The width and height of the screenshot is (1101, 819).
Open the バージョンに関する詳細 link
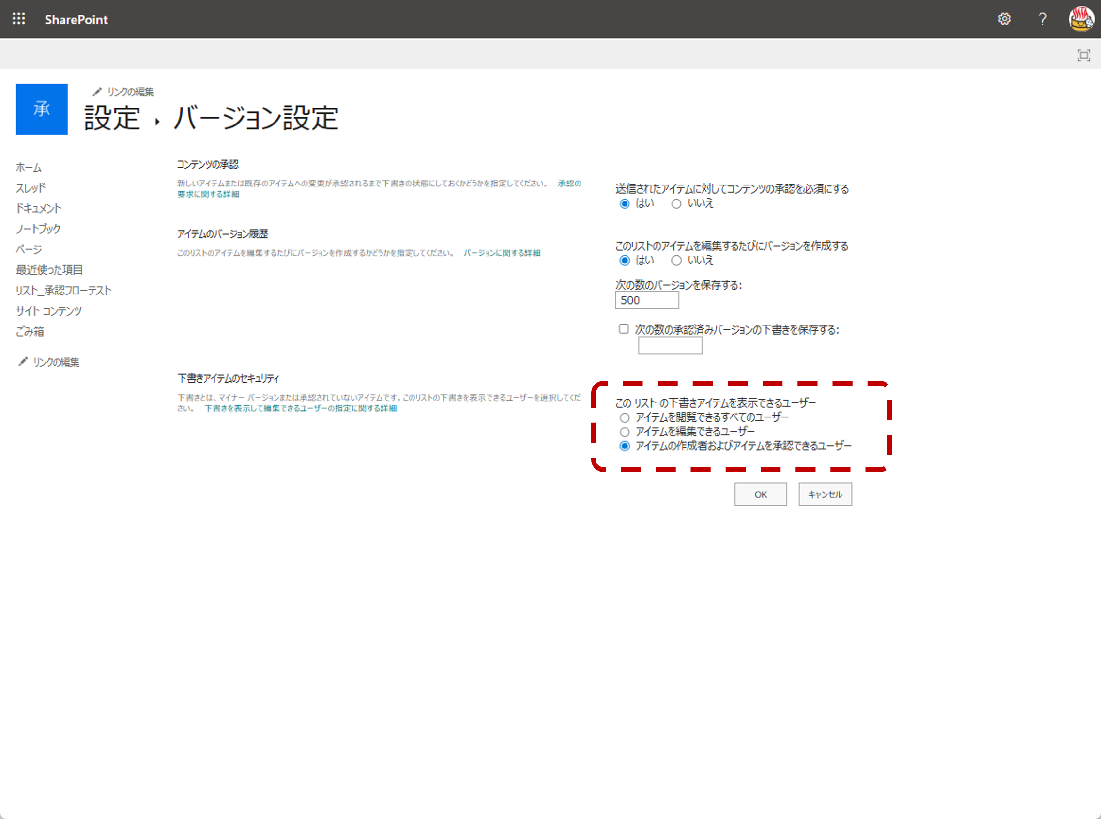(x=502, y=253)
